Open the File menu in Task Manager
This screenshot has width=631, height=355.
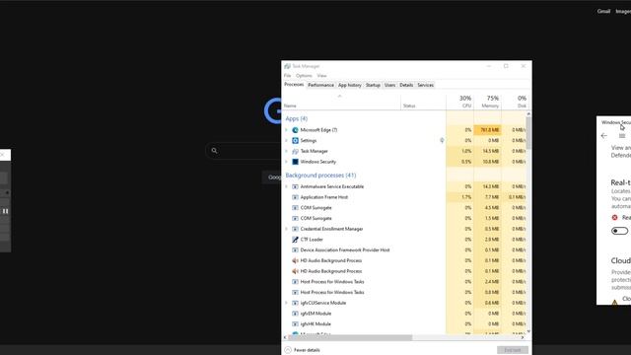tap(287, 76)
